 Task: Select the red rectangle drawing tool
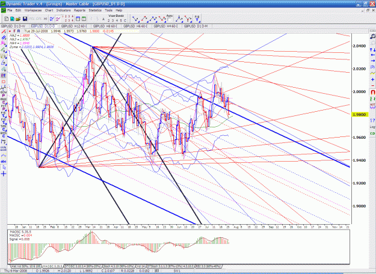coord(4,82)
